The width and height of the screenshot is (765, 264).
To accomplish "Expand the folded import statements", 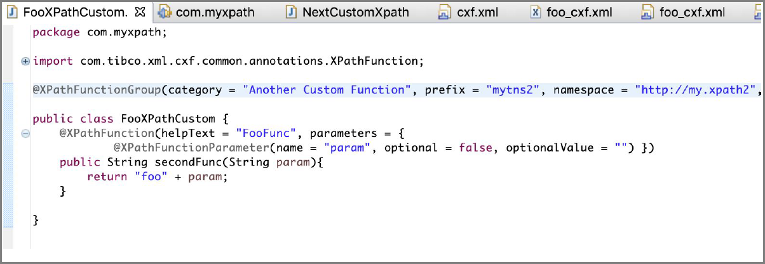I will [x=25, y=61].
